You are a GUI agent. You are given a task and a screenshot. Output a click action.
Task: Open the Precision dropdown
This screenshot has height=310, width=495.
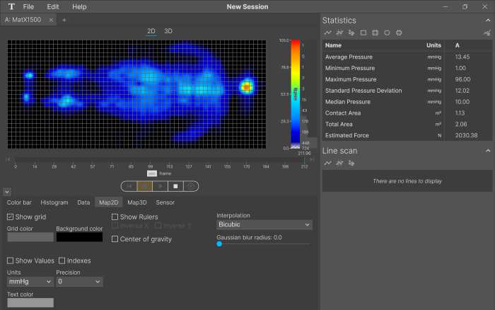click(79, 282)
